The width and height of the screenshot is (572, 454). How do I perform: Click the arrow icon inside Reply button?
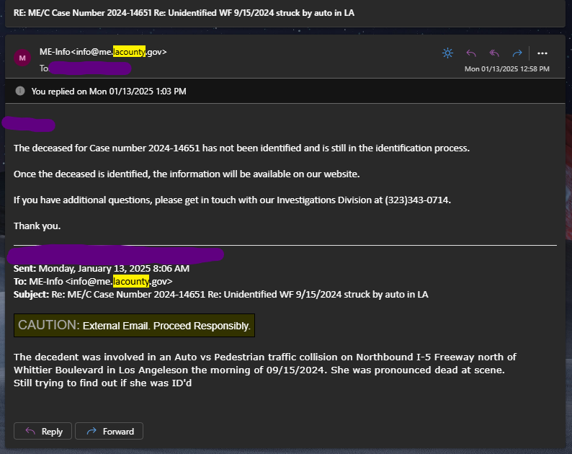(30, 431)
